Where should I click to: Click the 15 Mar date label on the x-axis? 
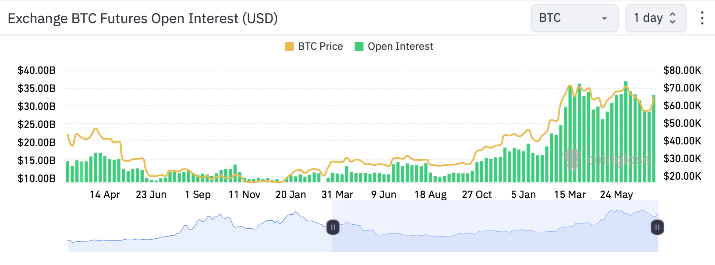pyautogui.click(x=570, y=195)
